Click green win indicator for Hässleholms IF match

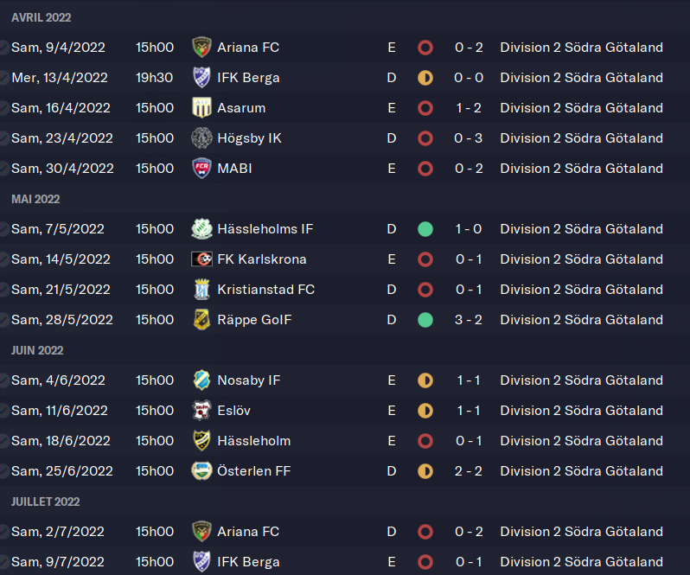(x=425, y=229)
